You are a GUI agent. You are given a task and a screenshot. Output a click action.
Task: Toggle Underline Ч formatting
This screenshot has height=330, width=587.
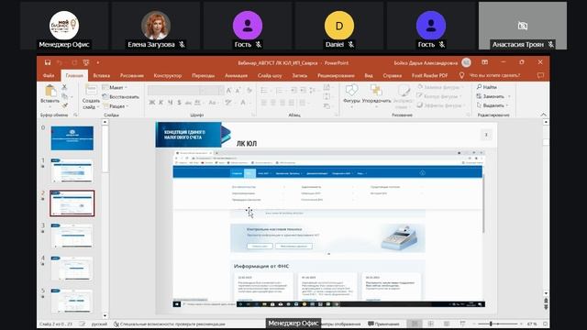(171, 102)
